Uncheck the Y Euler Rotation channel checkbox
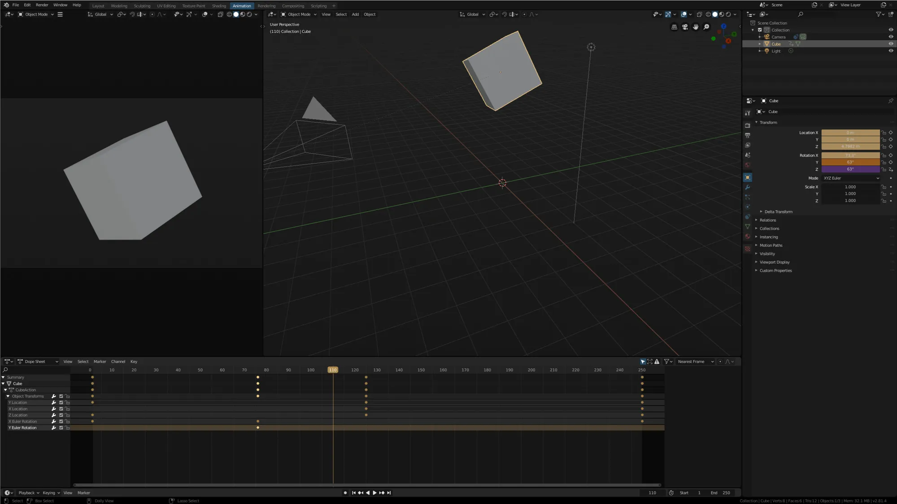 [61, 428]
